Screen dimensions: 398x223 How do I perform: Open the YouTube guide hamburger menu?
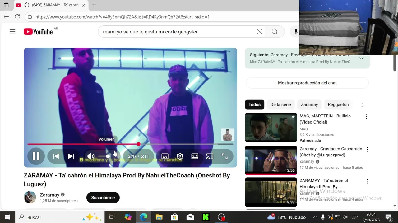pos(12,32)
